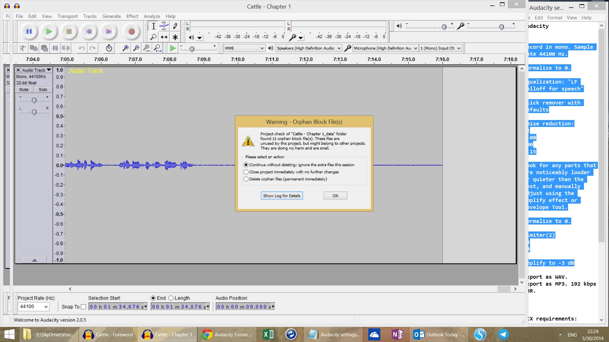Screen dimensions: 609x342
Task: Activate the Time Shift tool
Action: click(x=164, y=37)
